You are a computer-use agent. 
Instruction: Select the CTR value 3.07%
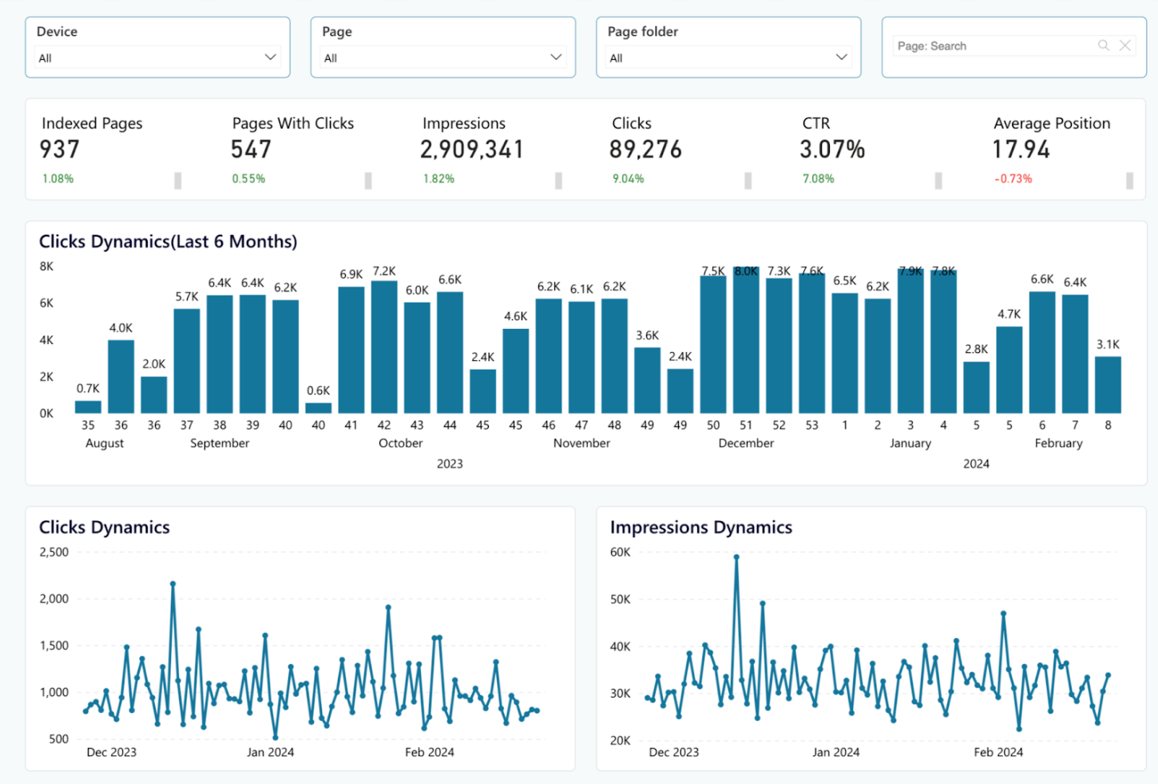pos(832,149)
